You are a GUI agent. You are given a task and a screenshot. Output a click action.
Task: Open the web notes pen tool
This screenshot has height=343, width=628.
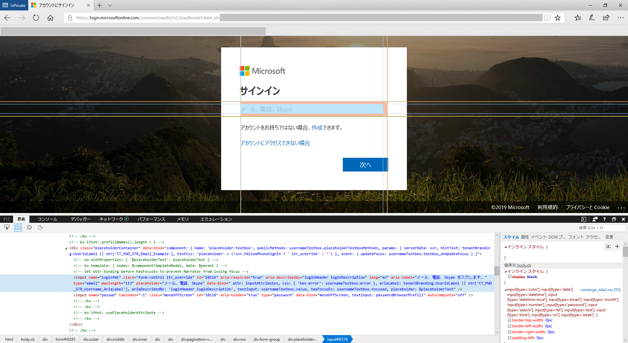(x=592, y=18)
